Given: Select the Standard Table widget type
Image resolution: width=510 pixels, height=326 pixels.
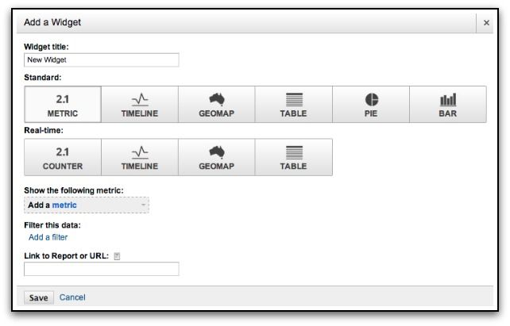Looking at the screenshot, I should pyautogui.click(x=293, y=104).
